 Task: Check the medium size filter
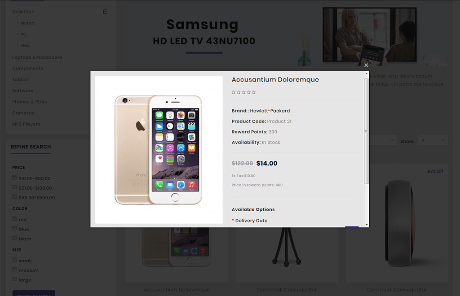pyautogui.click(x=14, y=270)
